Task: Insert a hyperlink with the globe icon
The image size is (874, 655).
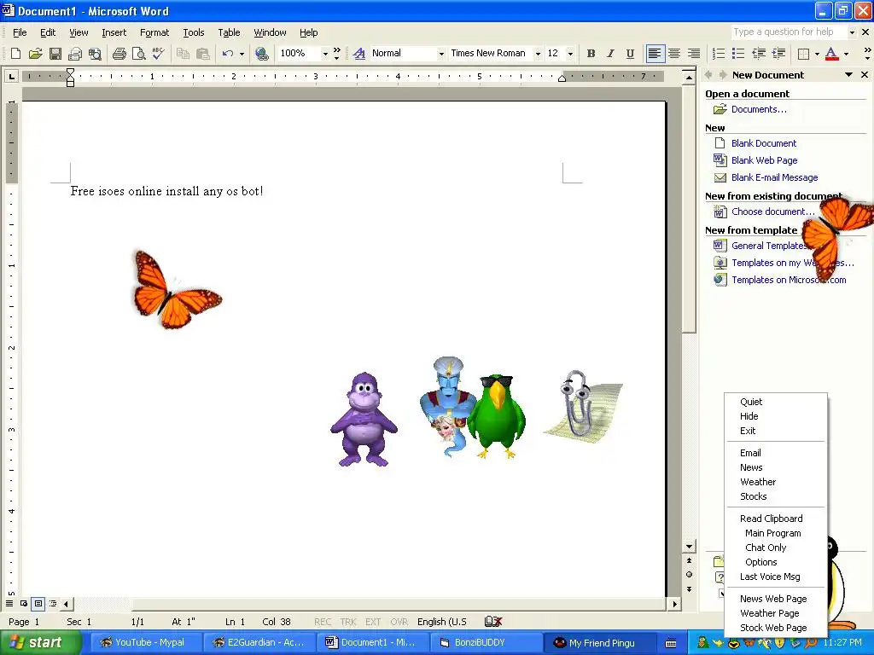Action: point(261,54)
